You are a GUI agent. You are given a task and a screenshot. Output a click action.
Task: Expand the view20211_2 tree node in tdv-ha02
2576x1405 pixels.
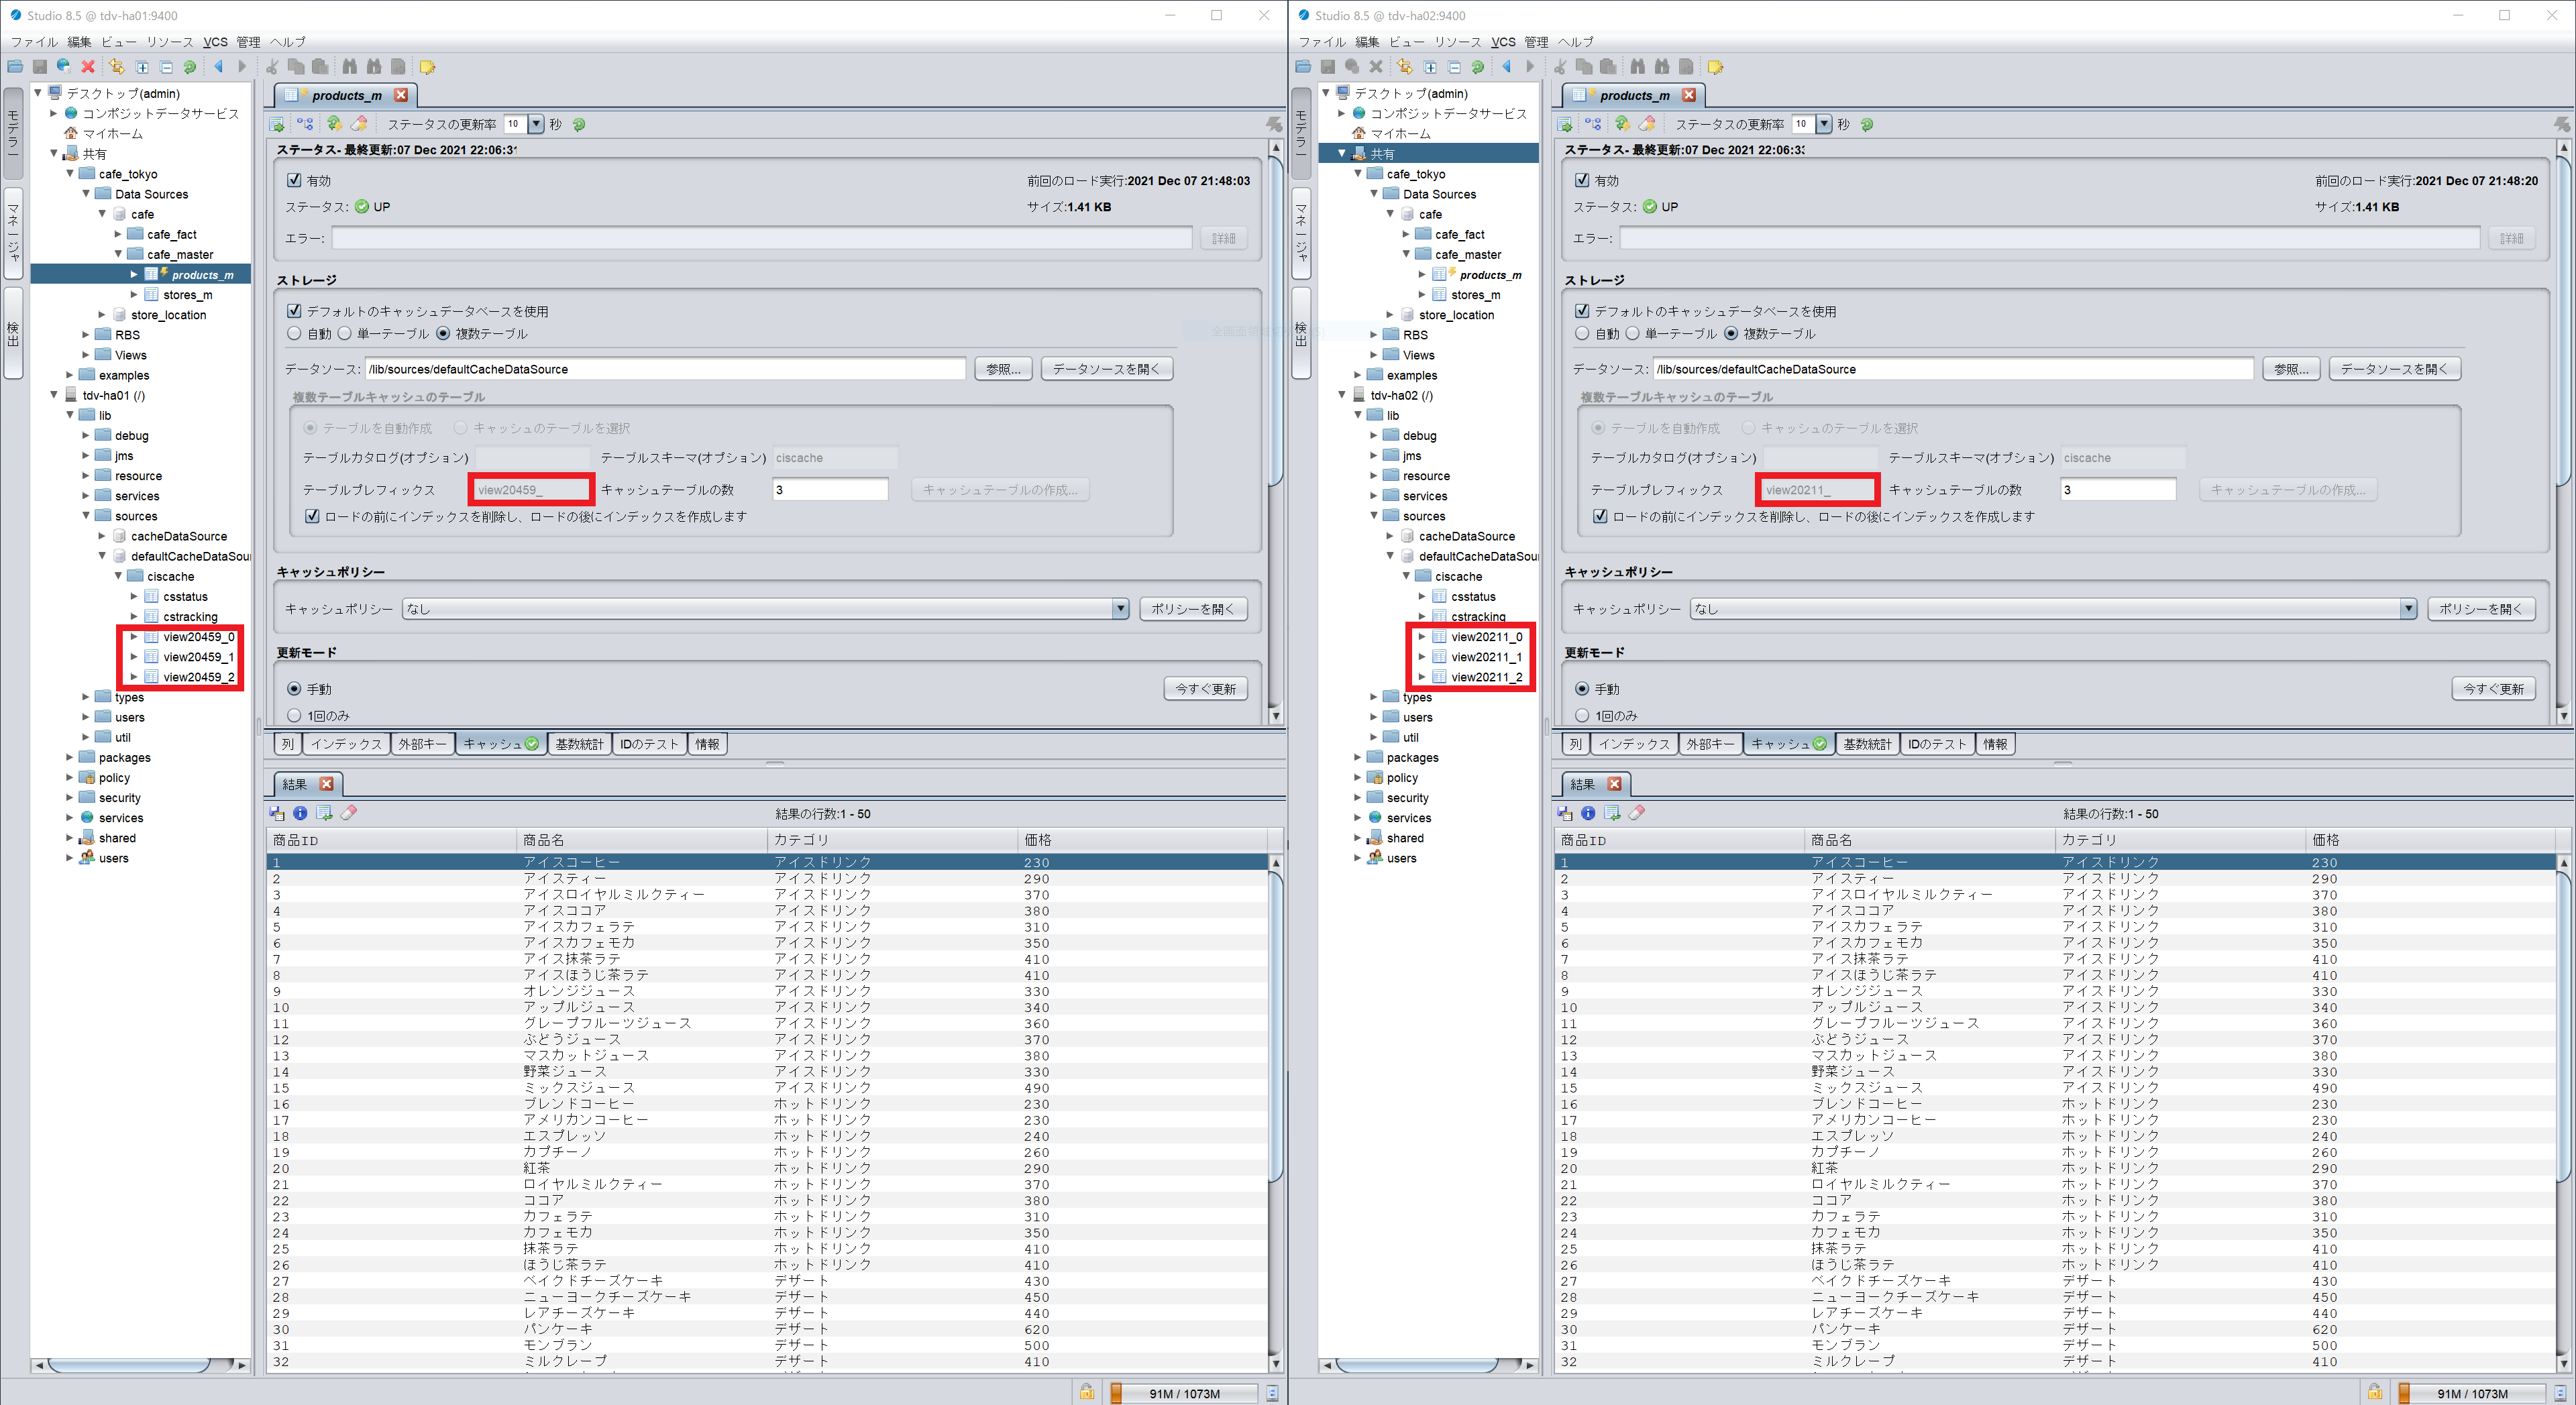click(1422, 677)
